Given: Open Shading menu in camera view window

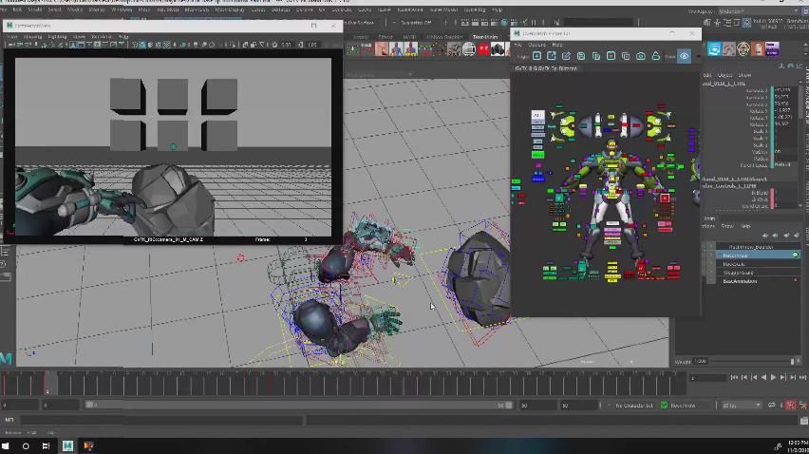Looking at the screenshot, I should 32,37.
